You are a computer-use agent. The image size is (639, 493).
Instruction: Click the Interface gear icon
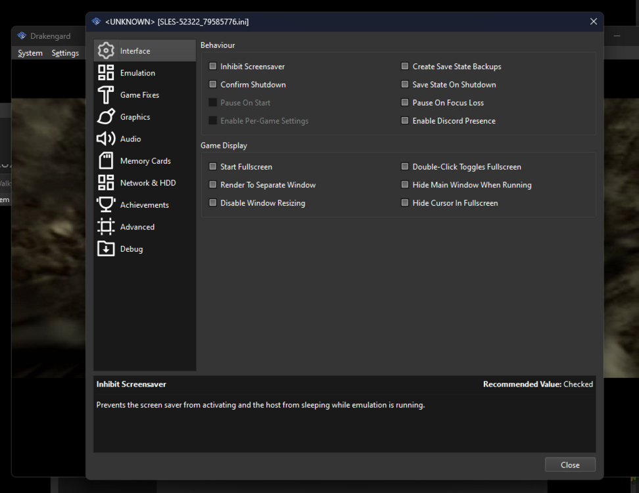pos(106,51)
